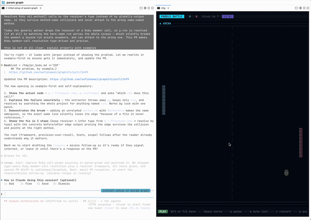Click the globe browser icon in mtg pane toolbar
311x220 pixels.
pyautogui.click(x=300, y=8)
